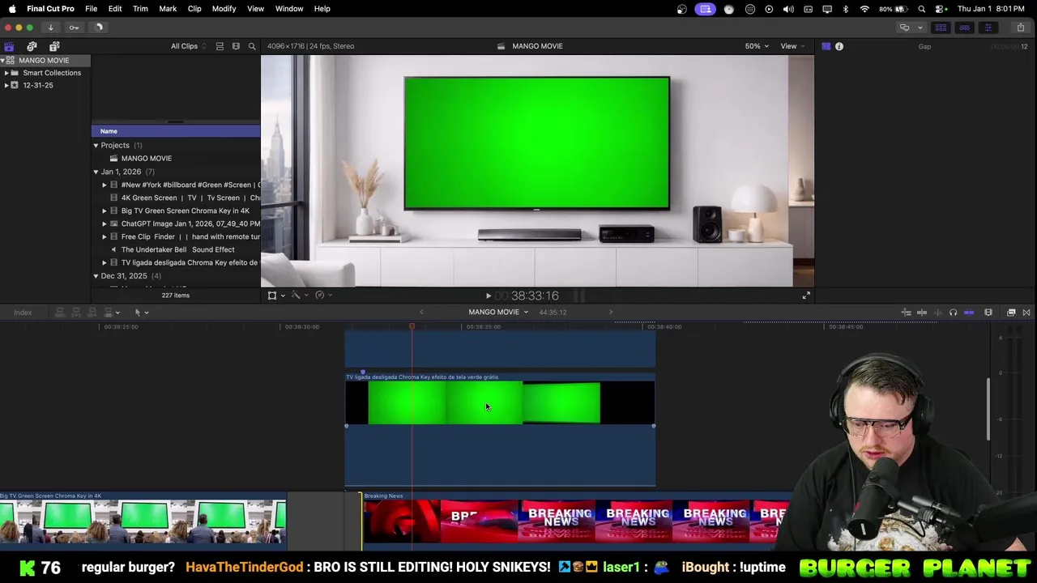
Task: Open the viewer View options menu
Action: point(792,46)
